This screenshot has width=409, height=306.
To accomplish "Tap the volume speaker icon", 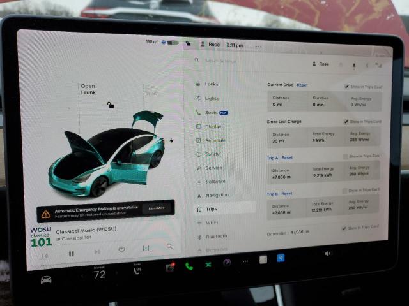I will (328, 253).
